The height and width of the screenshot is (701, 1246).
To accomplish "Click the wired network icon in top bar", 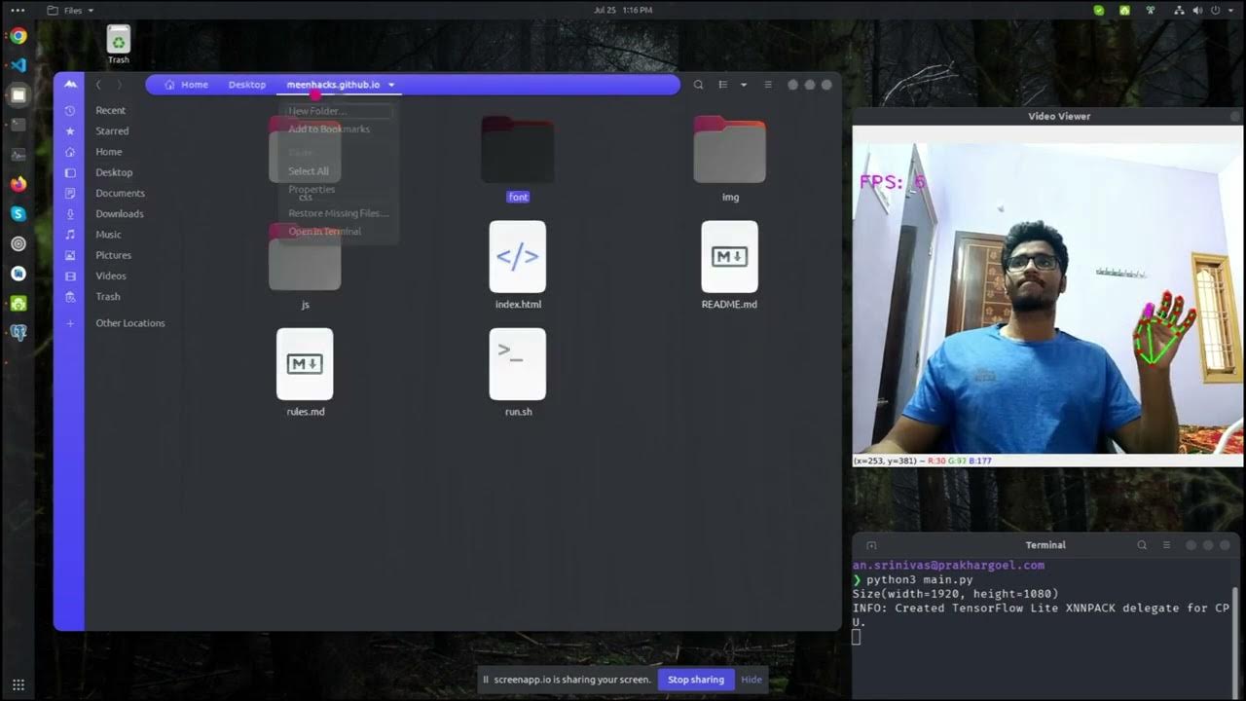I will 1180,10.
